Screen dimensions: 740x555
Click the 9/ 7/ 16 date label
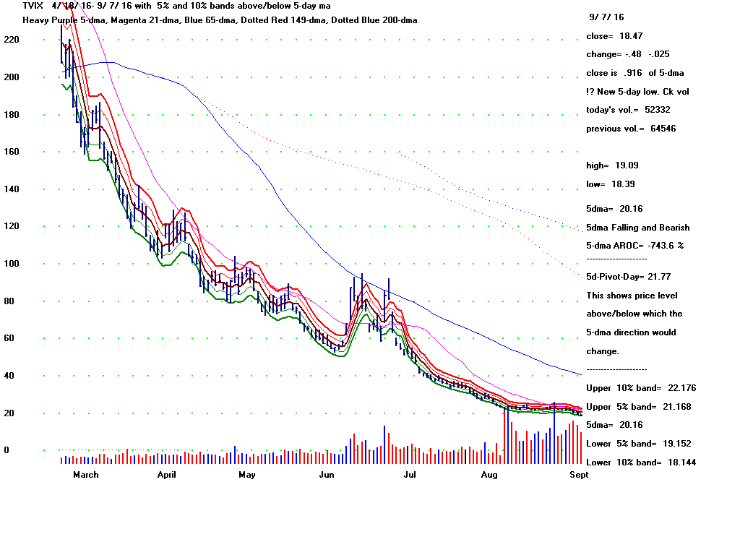pos(606,16)
